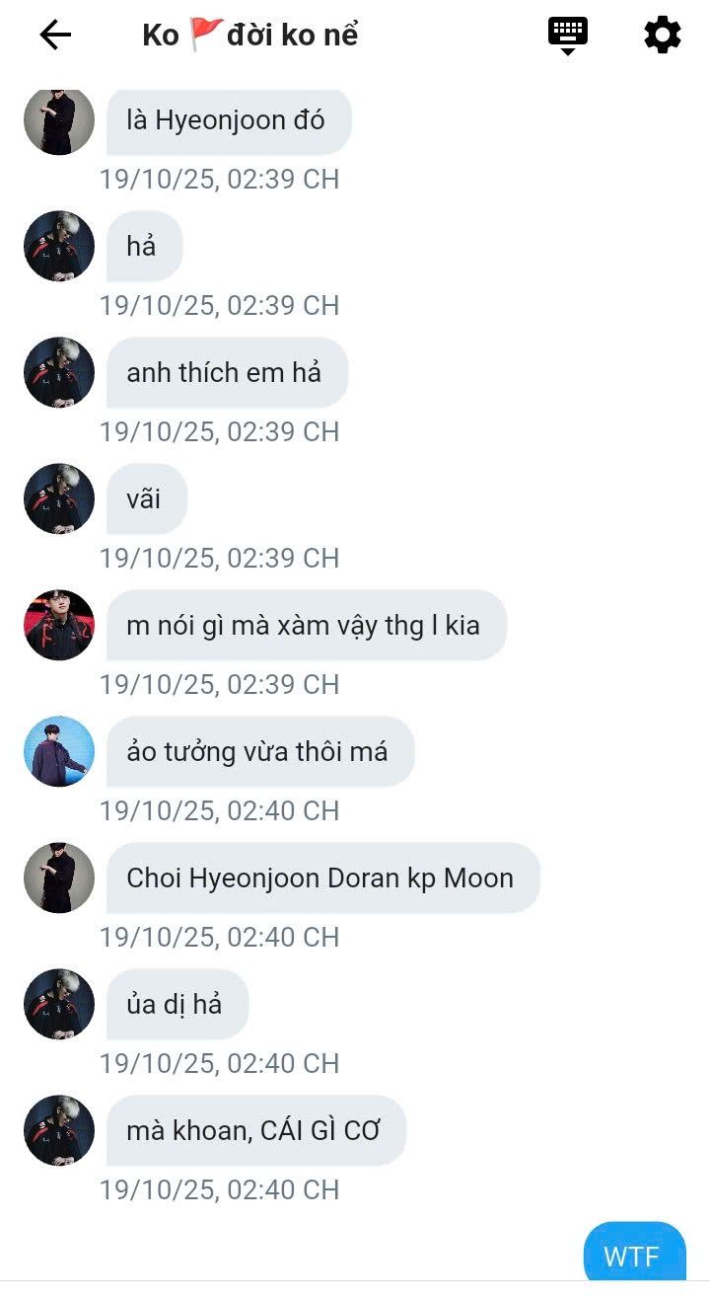Select the "là Hyeonjoon đó" message bubble
Image resolution: width=710 pixels, height=1298 pixels.
pos(229,121)
